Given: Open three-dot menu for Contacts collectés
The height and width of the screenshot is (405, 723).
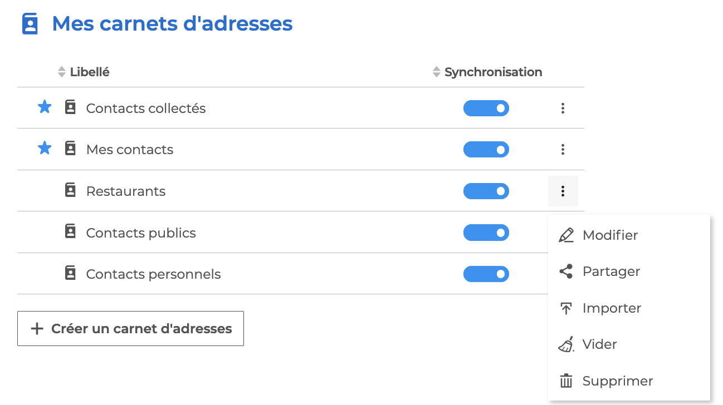Looking at the screenshot, I should click(563, 108).
